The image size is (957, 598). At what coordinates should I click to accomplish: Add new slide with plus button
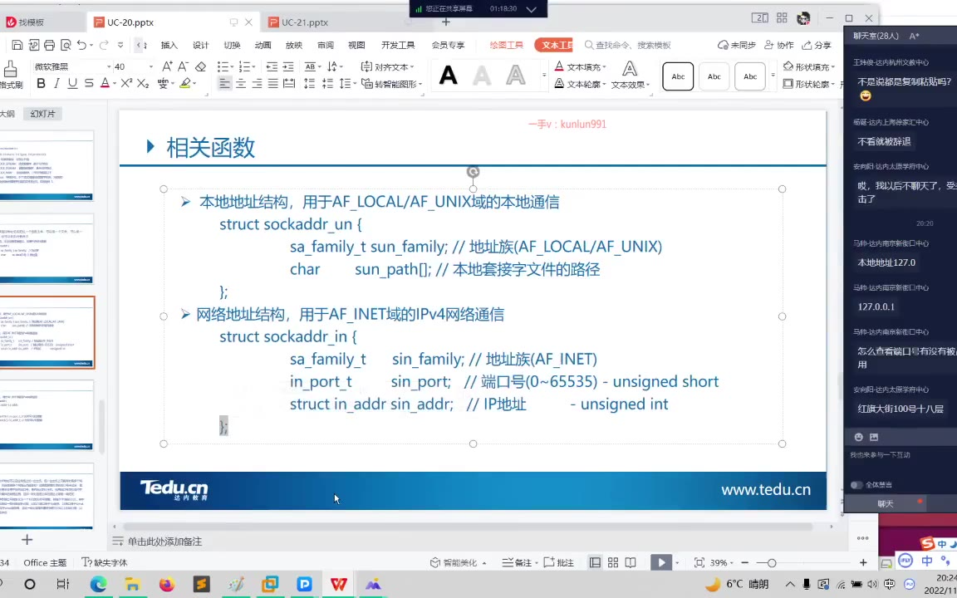27,539
